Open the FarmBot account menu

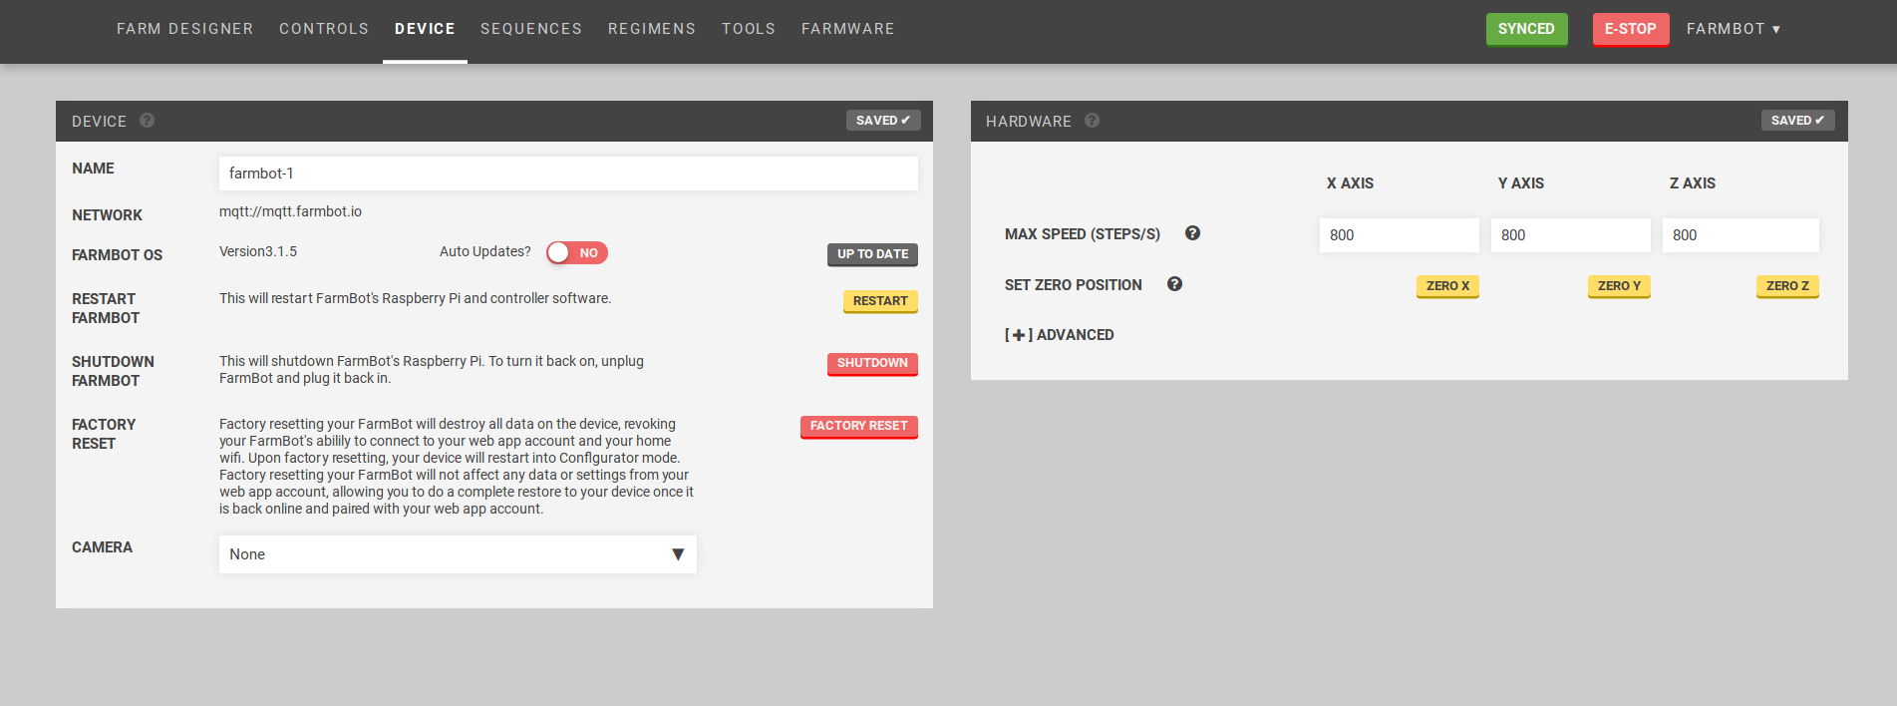pos(1733,29)
